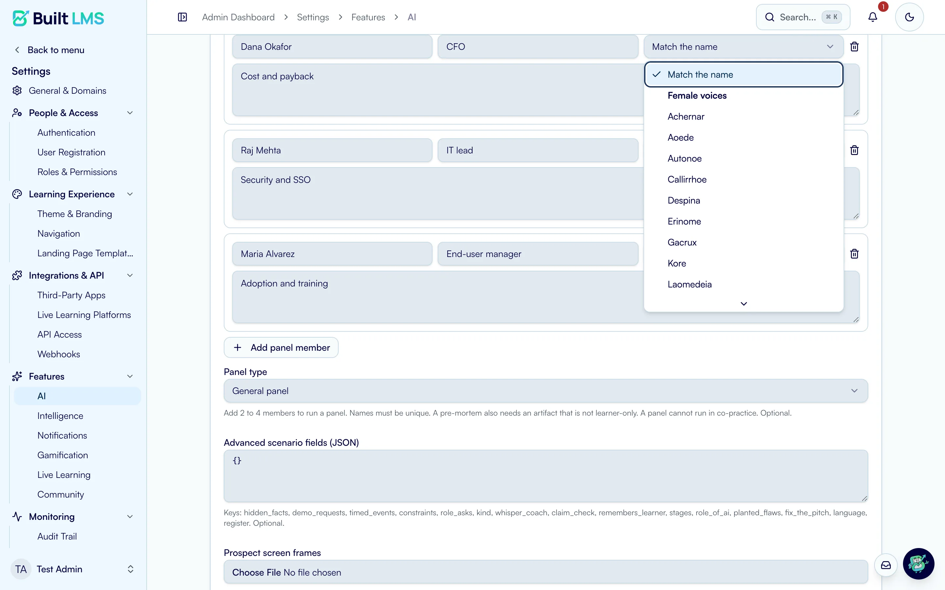The height and width of the screenshot is (590, 945).
Task: Go to Roles & Permissions
Action: click(77, 172)
